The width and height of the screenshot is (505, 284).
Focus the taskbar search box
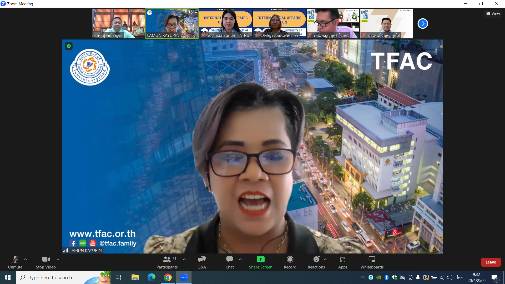coord(63,277)
